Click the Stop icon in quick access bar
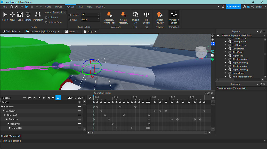 point(32,7)
